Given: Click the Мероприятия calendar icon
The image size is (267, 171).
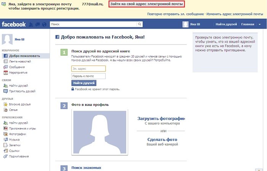Looking at the screenshot, I should (6, 73).
